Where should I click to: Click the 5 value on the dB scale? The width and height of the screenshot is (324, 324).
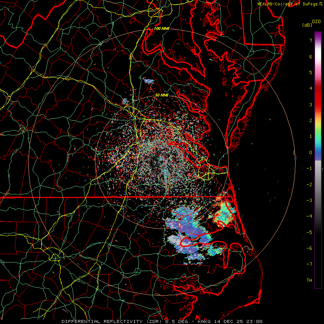click(311, 72)
